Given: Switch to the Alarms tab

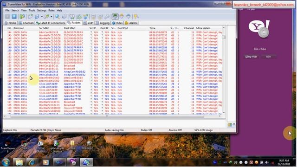Looking at the screenshot, I should (131, 23).
